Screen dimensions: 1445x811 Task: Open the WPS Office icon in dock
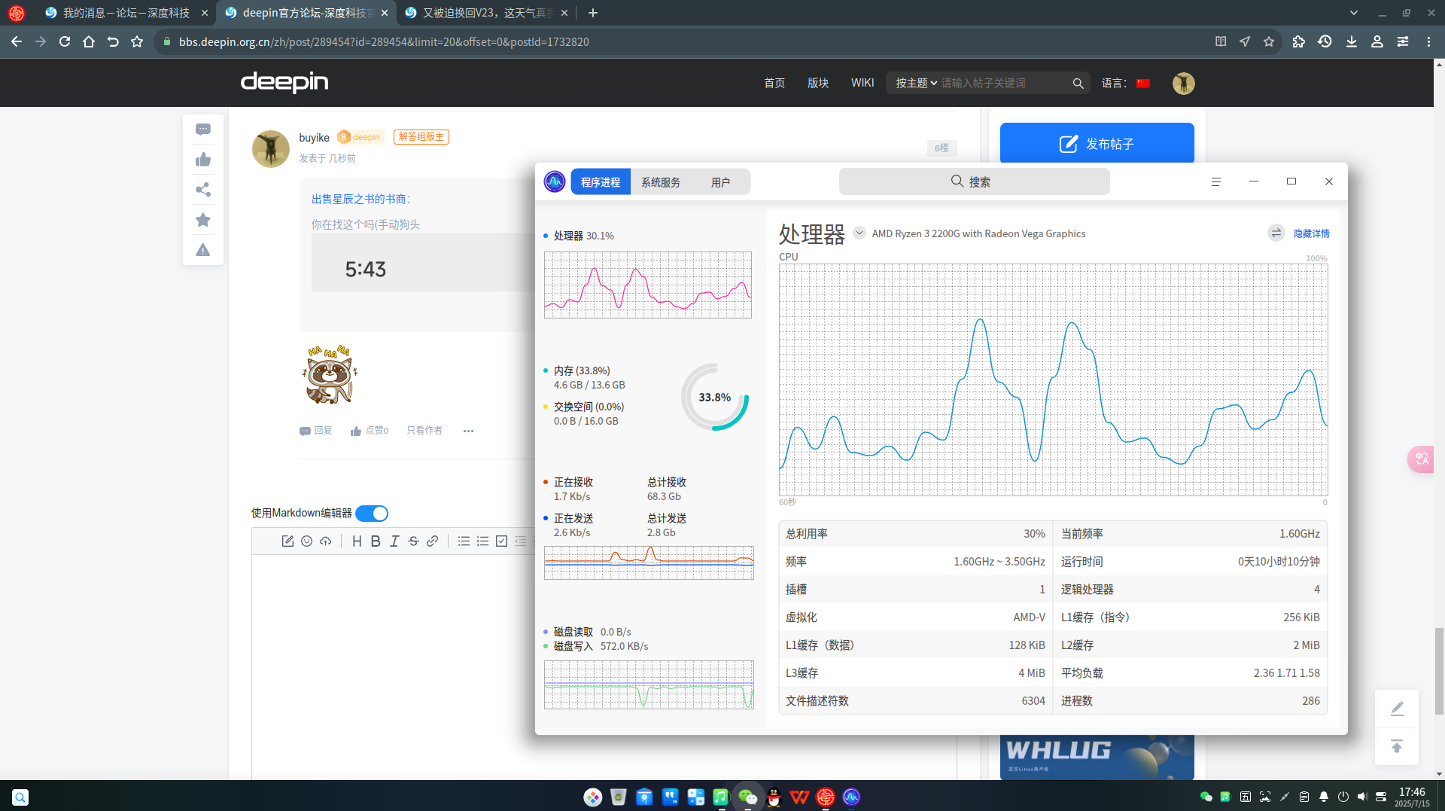pos(799,797)
